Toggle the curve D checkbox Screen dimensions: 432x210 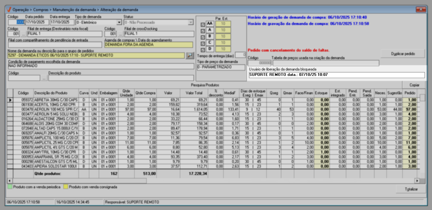[x=203, y=50]
